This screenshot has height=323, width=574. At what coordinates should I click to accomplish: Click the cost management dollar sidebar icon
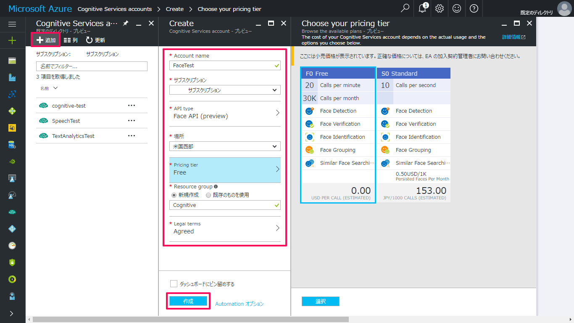[12, 279]
